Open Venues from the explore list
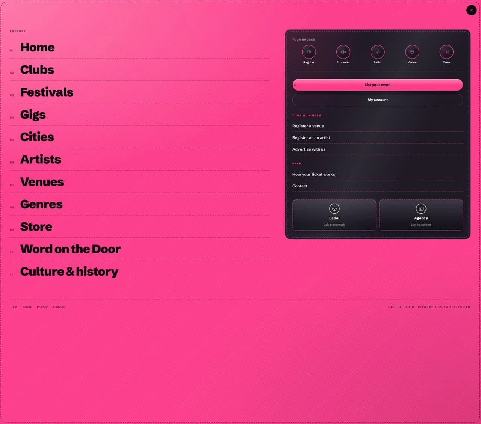Viewport: 481px width, 424px height. 42,182
